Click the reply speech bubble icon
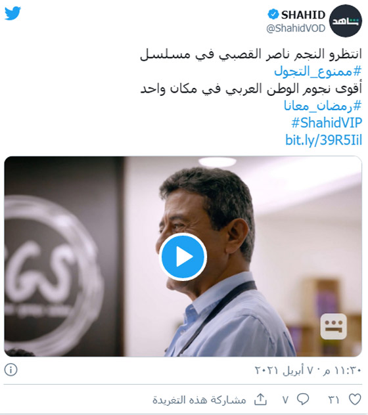This screenshot has width=368, height=415. pyautogui.click(x=303, y=399)
